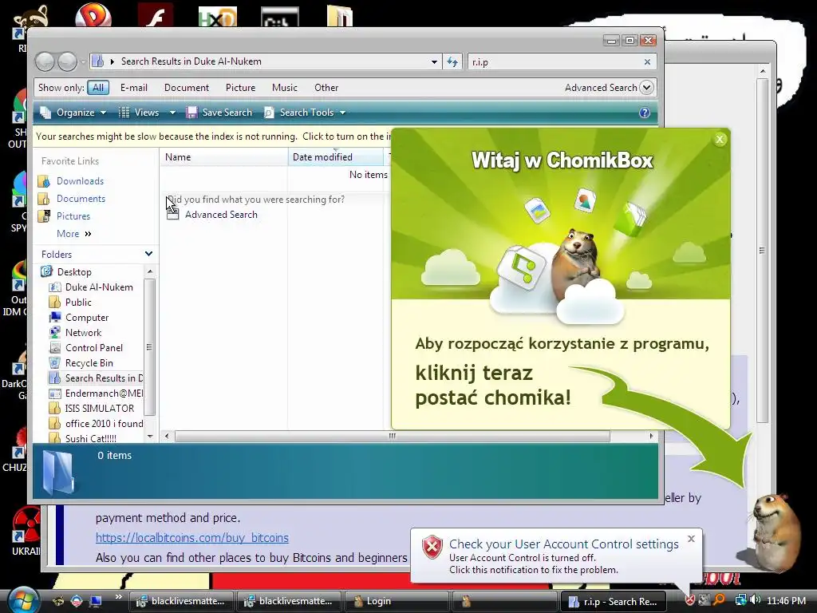
Task: Select Network in the folder tree
Action: tap(83, 333)
